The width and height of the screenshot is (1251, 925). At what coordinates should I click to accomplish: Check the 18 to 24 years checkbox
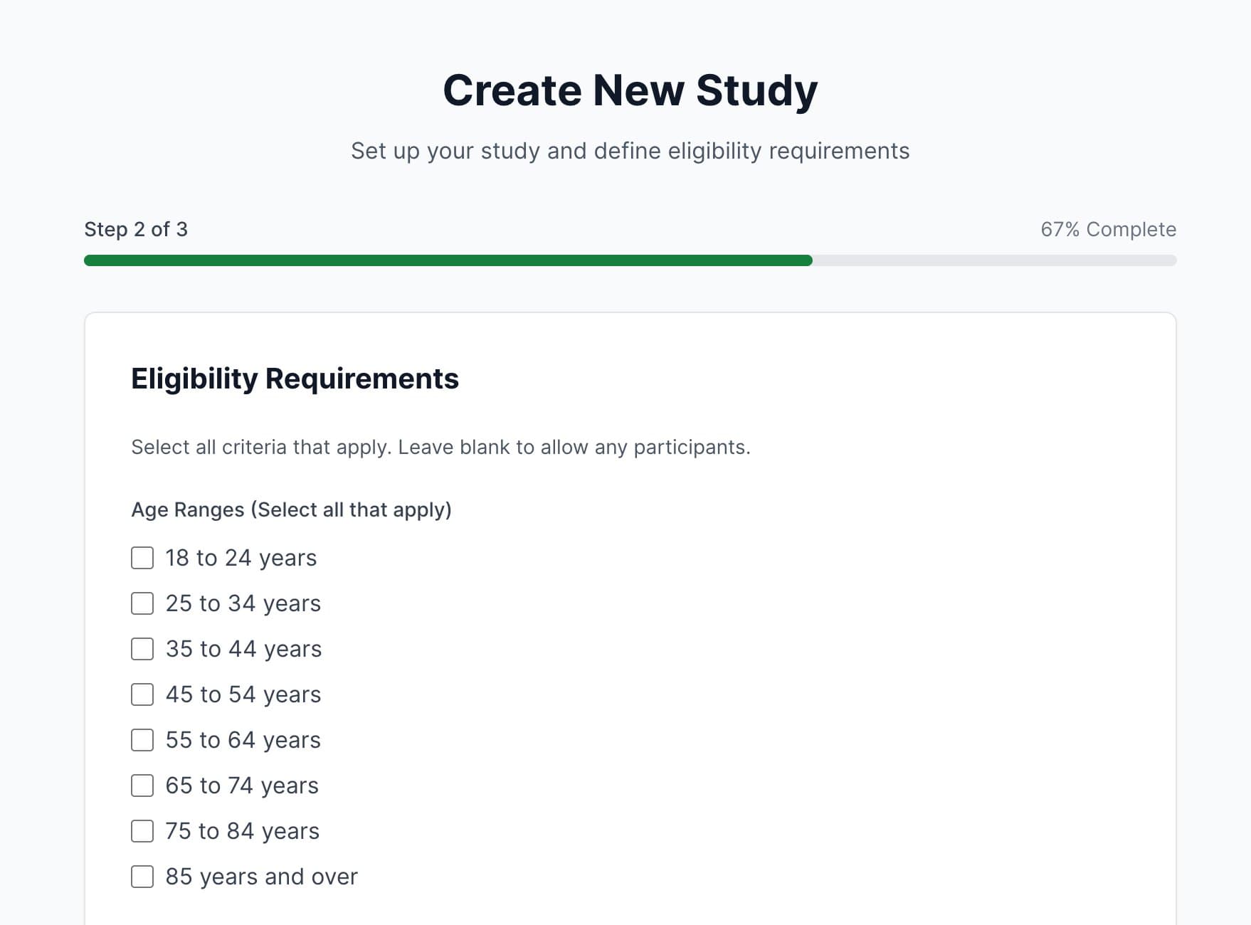pyautogui.click(x=142, y=559)
